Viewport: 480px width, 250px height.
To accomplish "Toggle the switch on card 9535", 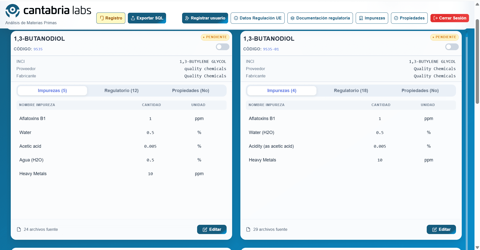I will point(223,47).
